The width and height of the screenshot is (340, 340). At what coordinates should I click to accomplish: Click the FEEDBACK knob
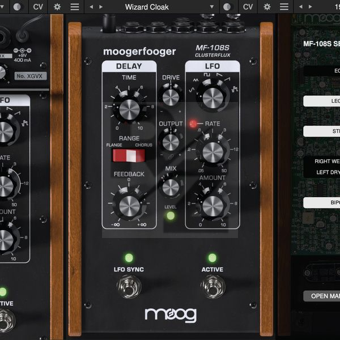point(129,206)
